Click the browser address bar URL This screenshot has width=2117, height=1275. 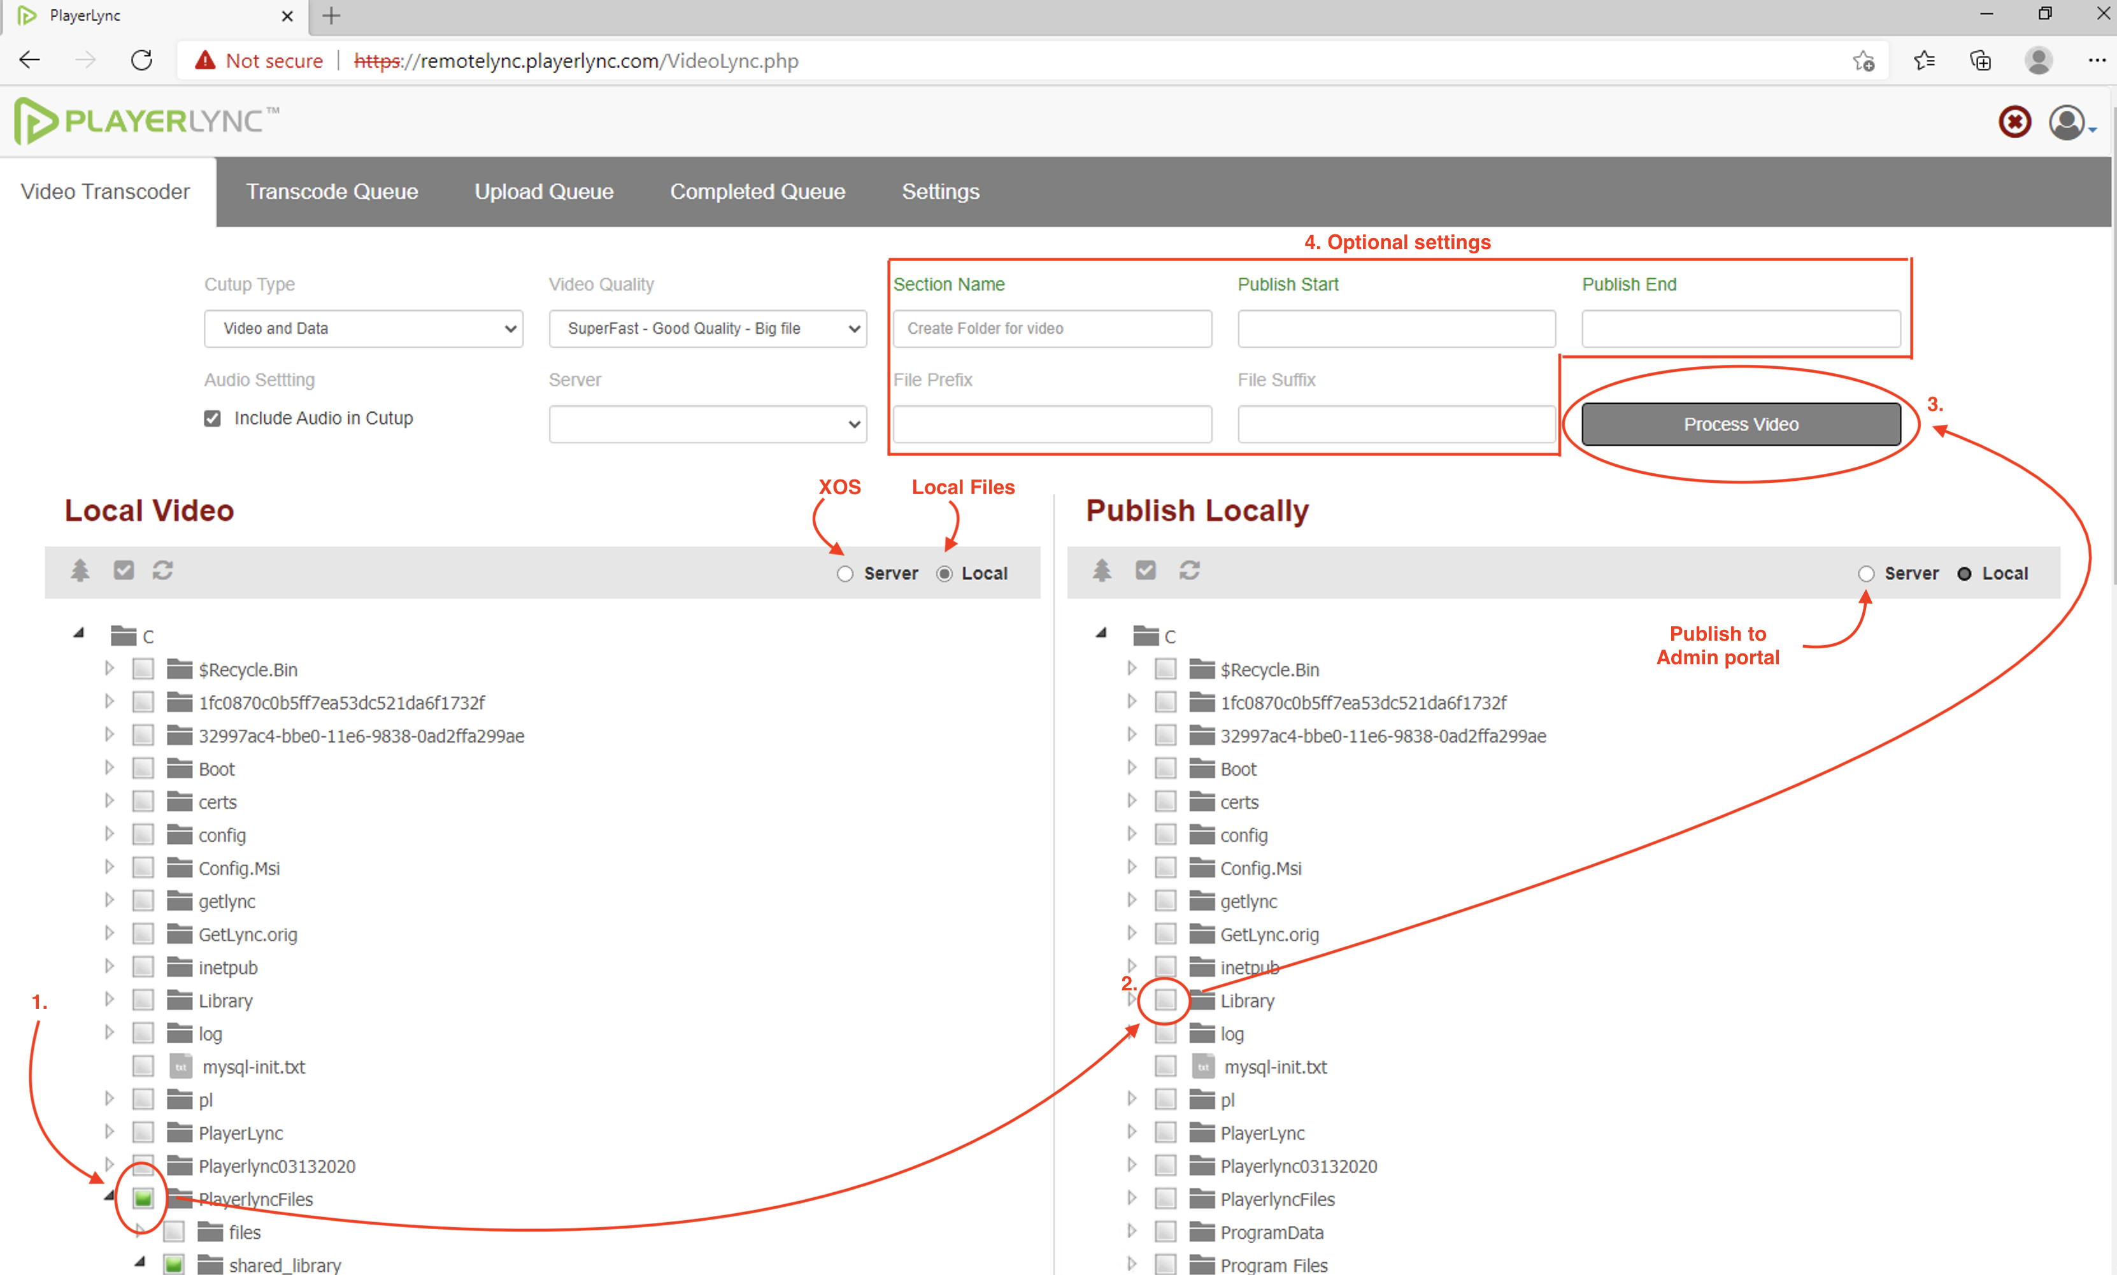pos(576,61)
